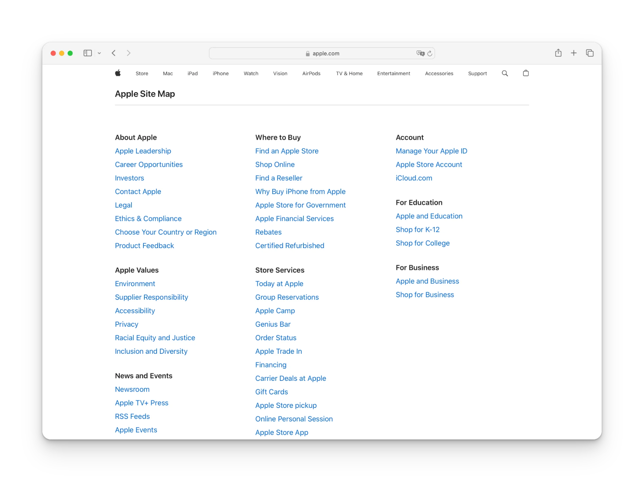Open Career Opportunities link
The width and height of the screenshot is (644, 482).
(149, 164)
